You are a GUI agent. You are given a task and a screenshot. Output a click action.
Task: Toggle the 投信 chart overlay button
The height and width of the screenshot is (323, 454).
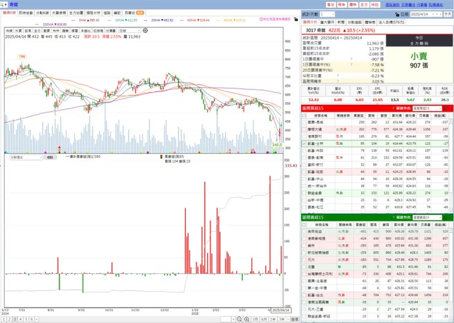click(28, 31)
